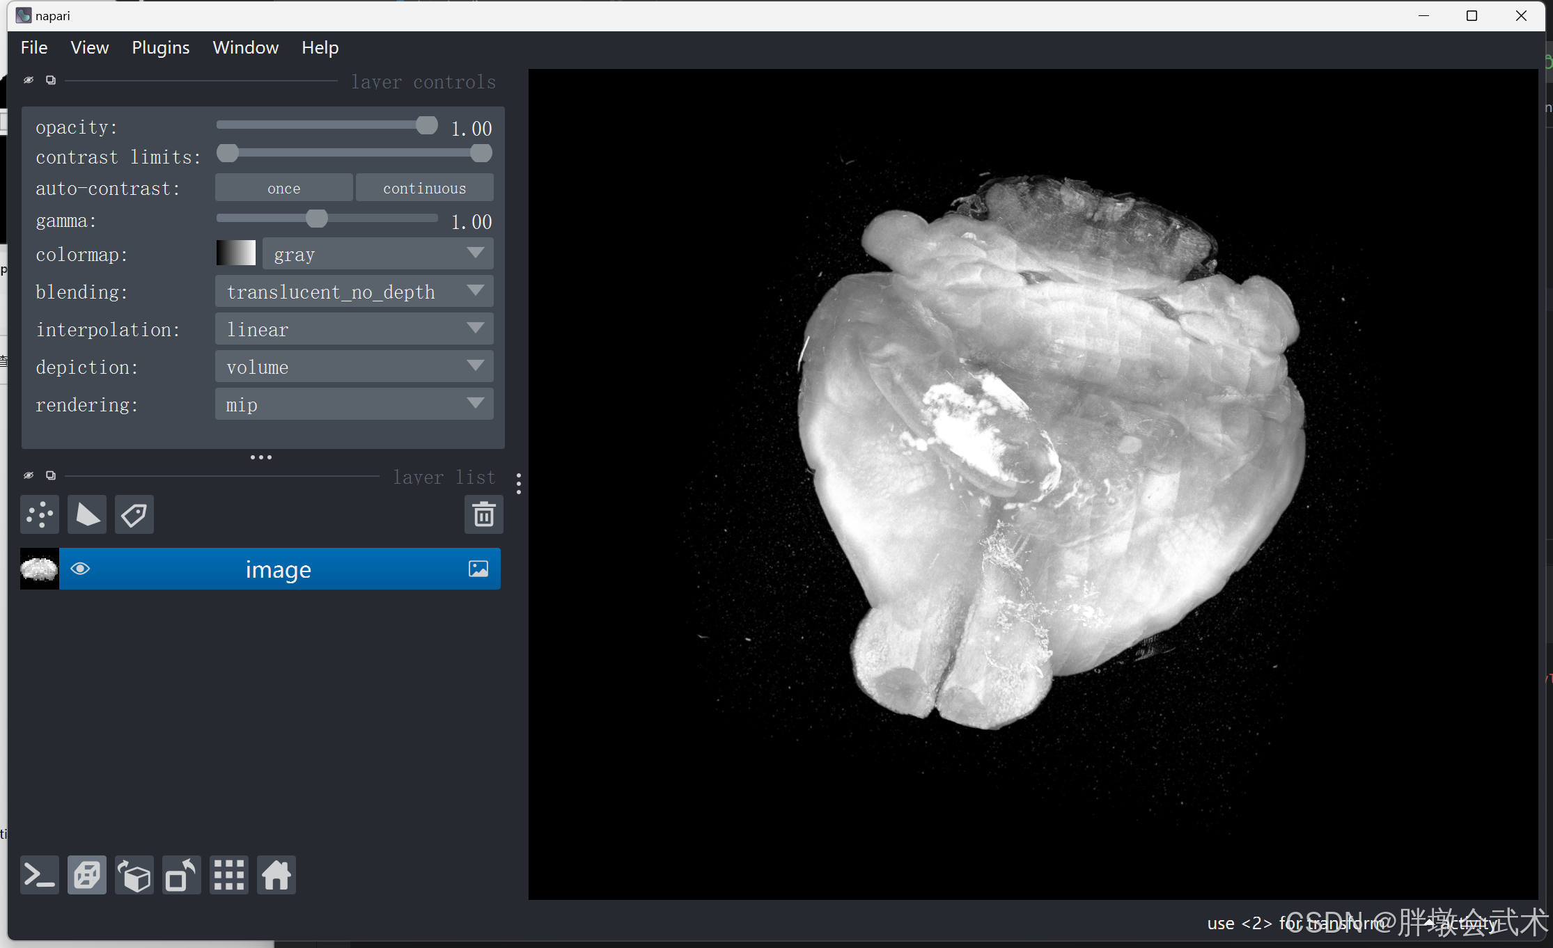
Task: Open the IPython console
Action: pyautogui.click(x=40, y=875)
